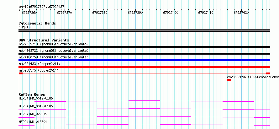Click the red start block of esv3623696

(229, 80)
